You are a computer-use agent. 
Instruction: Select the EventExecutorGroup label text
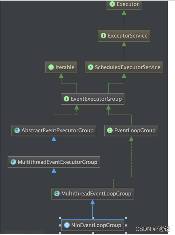(96, 99)
